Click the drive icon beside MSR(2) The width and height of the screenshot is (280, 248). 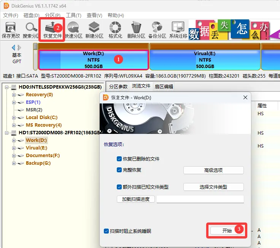(21, 110)
